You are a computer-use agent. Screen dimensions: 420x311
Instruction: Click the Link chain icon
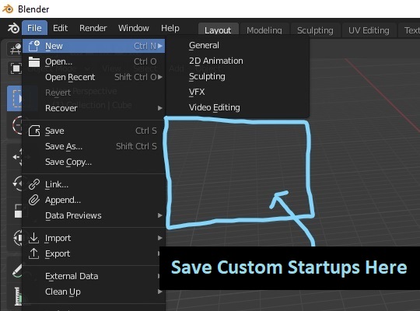34,184
